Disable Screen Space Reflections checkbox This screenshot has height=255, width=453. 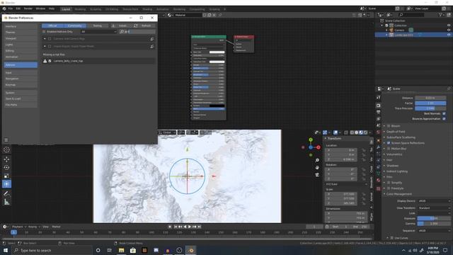click(389, 143)
